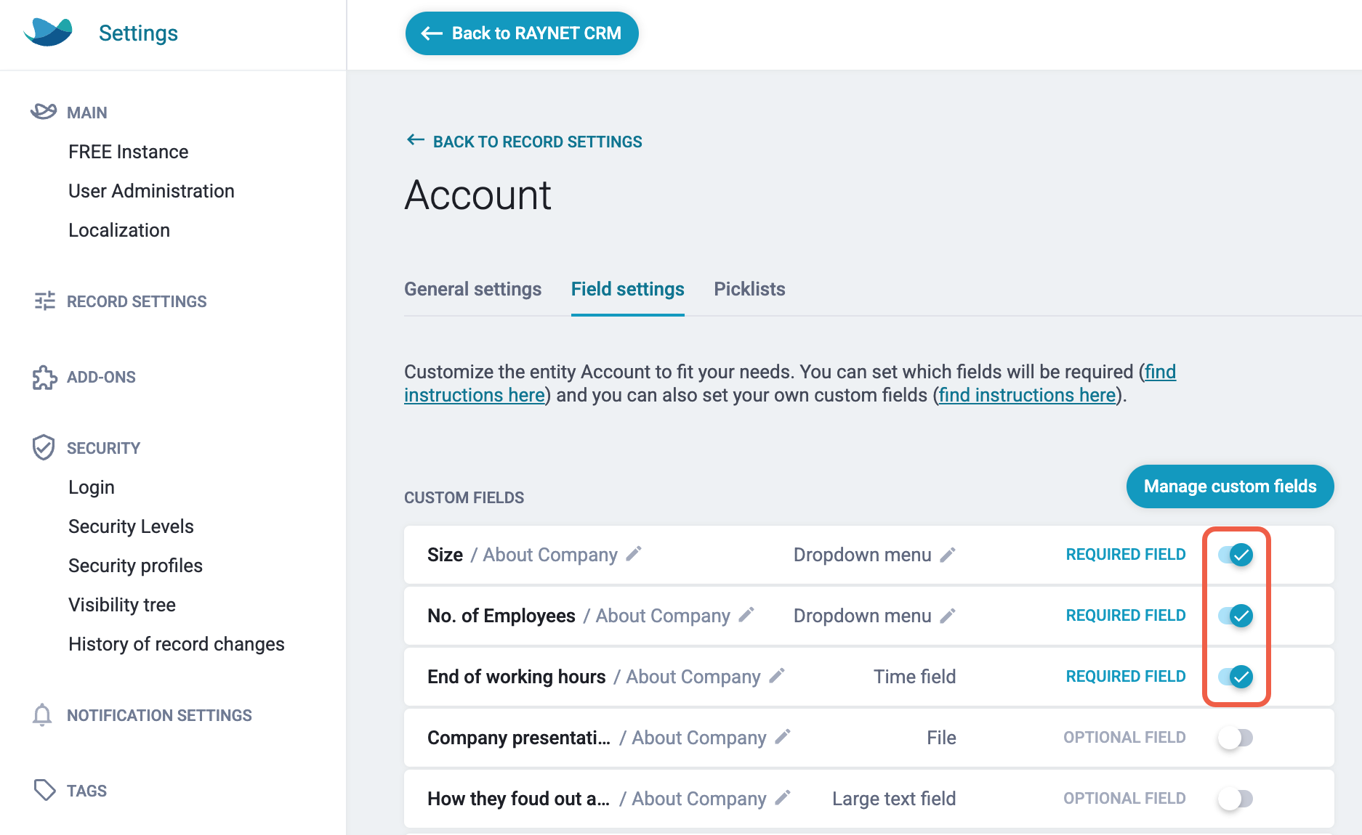
Task: Disable the required toggle for Size
Action: click(x=1237, y=555)
